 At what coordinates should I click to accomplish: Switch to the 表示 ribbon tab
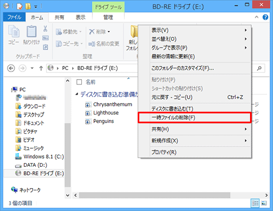coord(80,17)
